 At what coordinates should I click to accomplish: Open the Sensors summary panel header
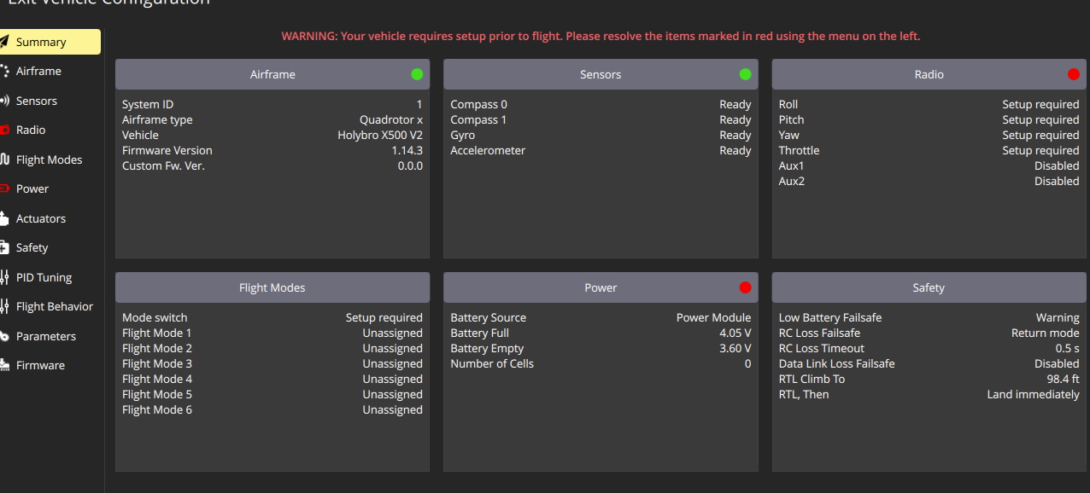tap(601, 74)
